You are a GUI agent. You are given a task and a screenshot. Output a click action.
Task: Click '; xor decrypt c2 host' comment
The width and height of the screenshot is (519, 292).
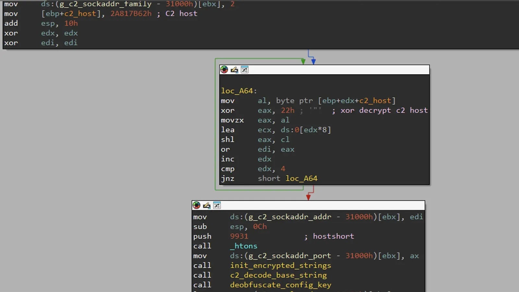pos(380,110)
